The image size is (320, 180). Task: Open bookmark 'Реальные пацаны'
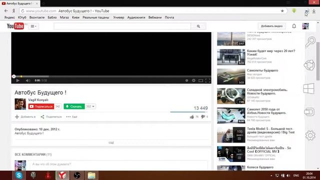click(95, 17)
